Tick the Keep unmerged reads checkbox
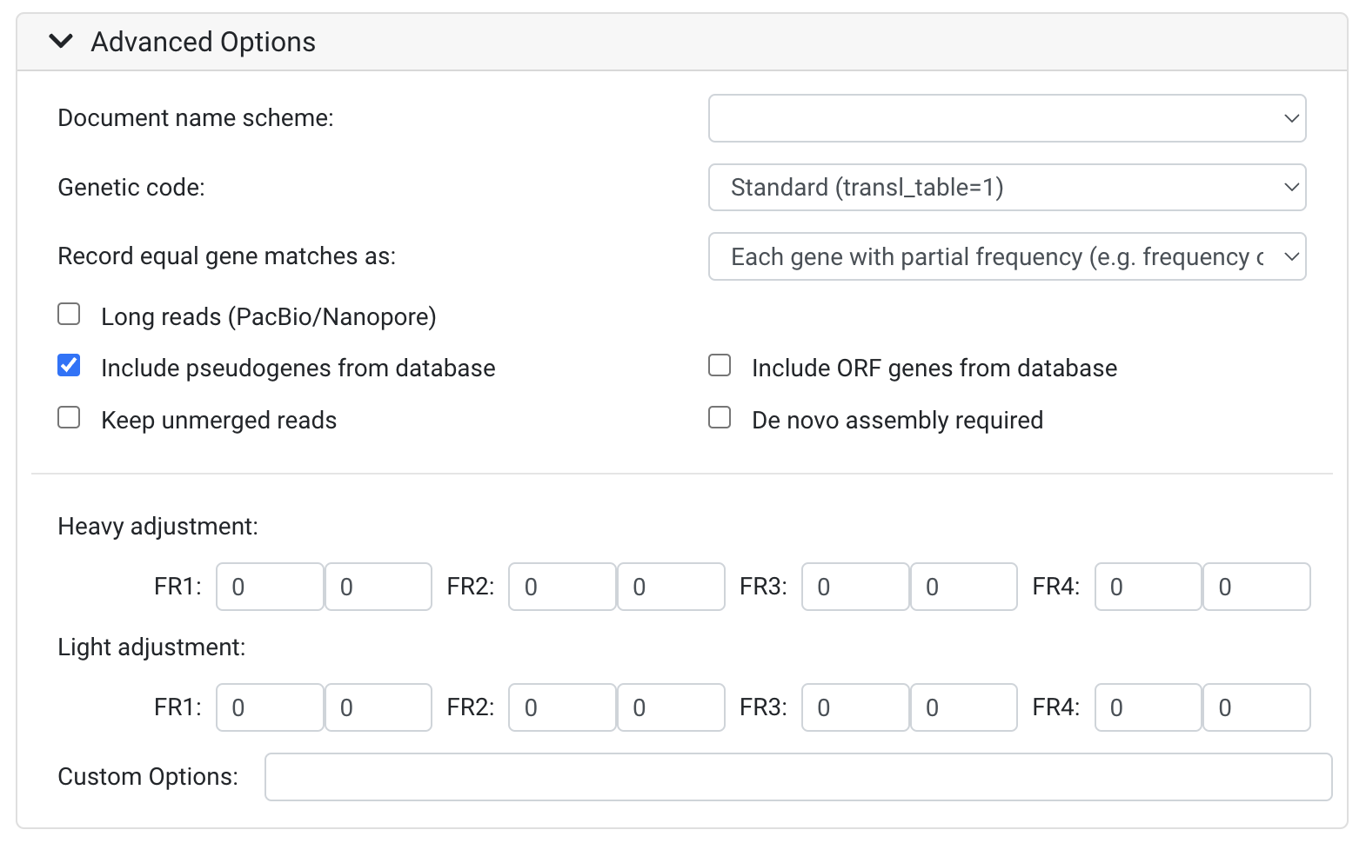 [69, 418]
